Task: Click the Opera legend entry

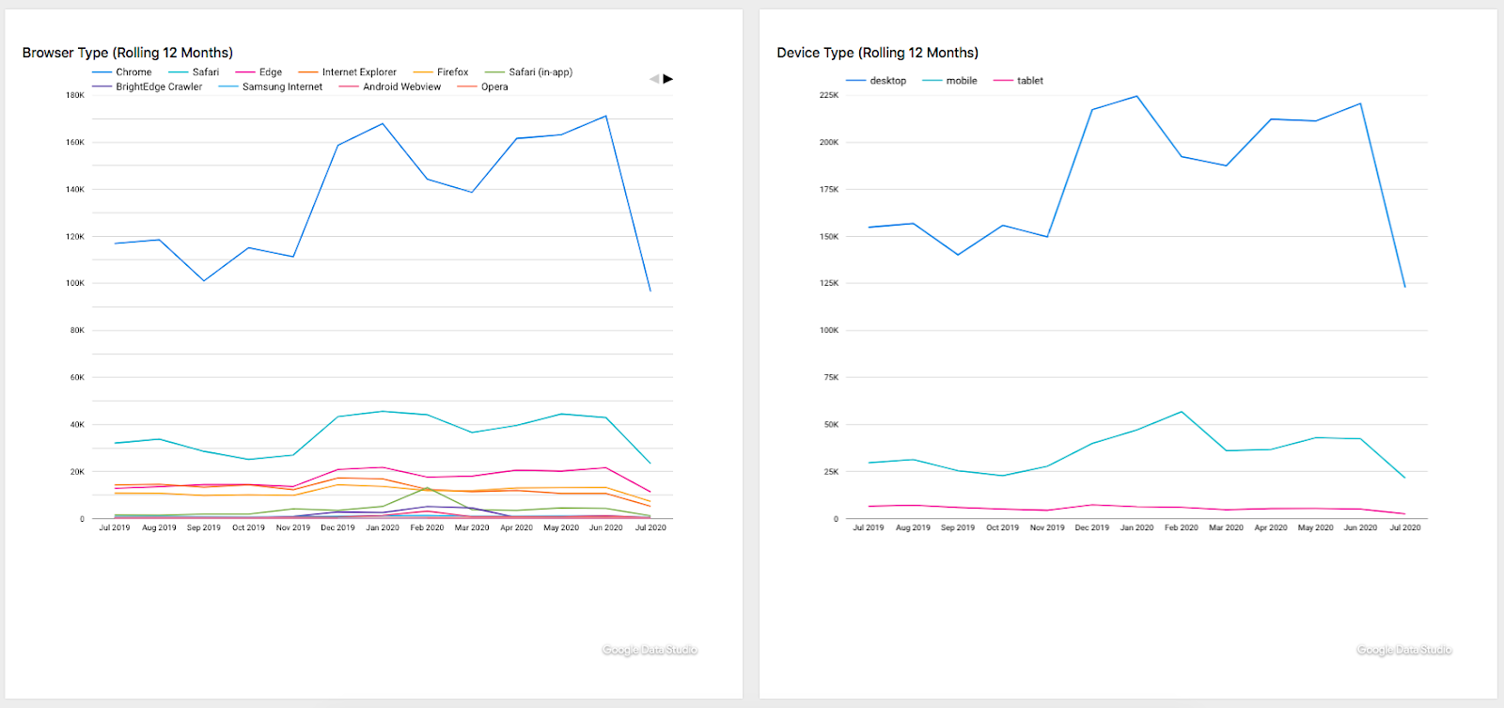Action: click(483, 87)
